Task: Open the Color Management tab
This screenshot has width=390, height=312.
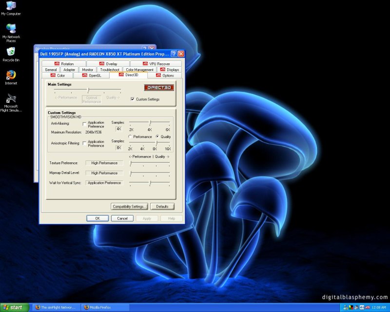Action: click(140, 69)
